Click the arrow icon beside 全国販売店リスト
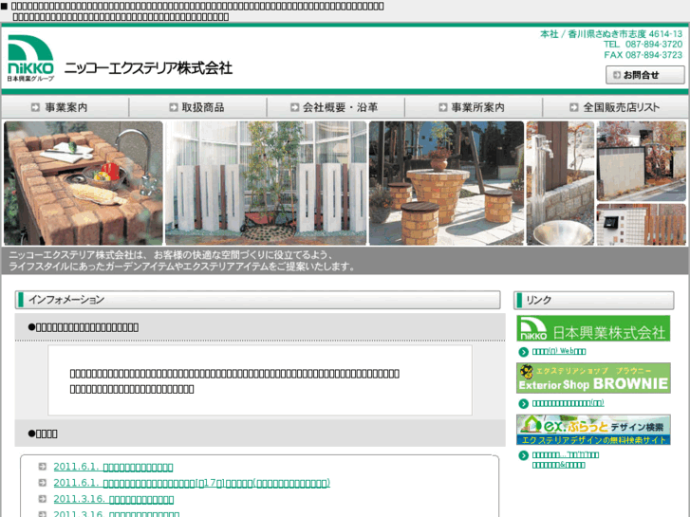 574,107
